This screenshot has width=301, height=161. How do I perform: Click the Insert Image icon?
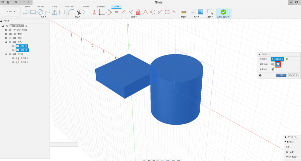point(201,12)
